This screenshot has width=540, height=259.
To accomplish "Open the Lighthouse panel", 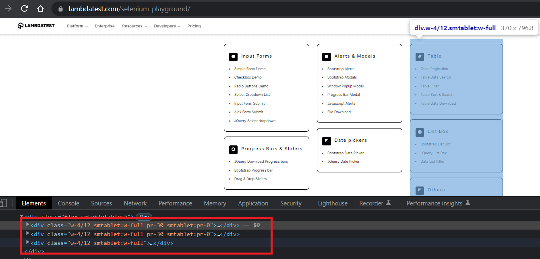I will 332,203.
